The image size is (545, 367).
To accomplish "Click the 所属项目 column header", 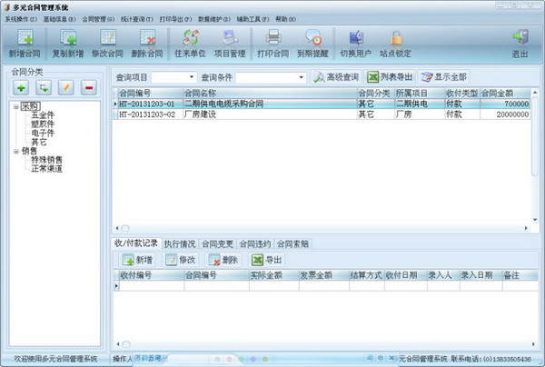I will pos(420,94).
